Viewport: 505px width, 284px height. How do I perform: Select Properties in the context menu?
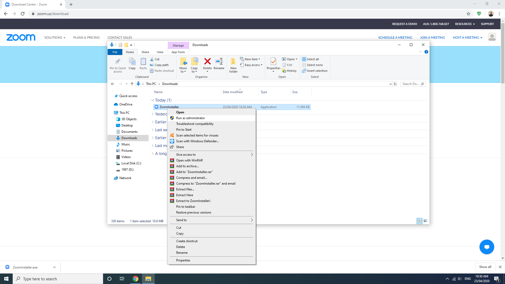212,260
